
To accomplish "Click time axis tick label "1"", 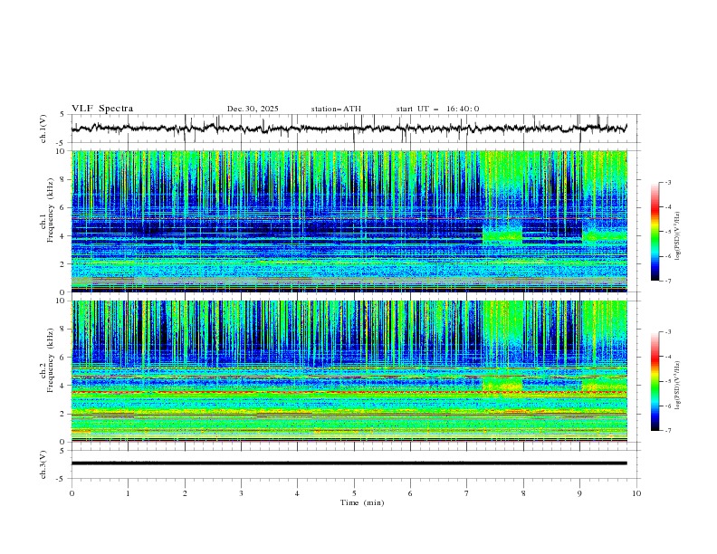I will (128, 493).
